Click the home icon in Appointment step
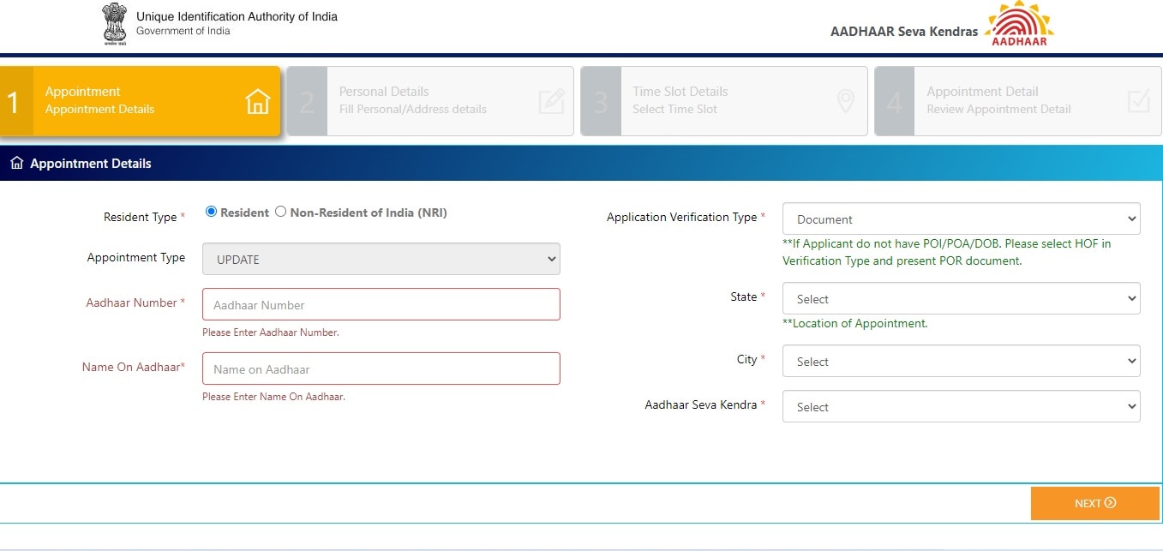 [257, 102]
